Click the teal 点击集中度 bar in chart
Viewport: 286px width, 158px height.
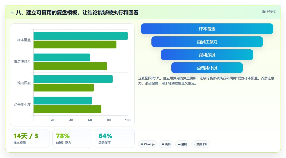coord(63,100)
